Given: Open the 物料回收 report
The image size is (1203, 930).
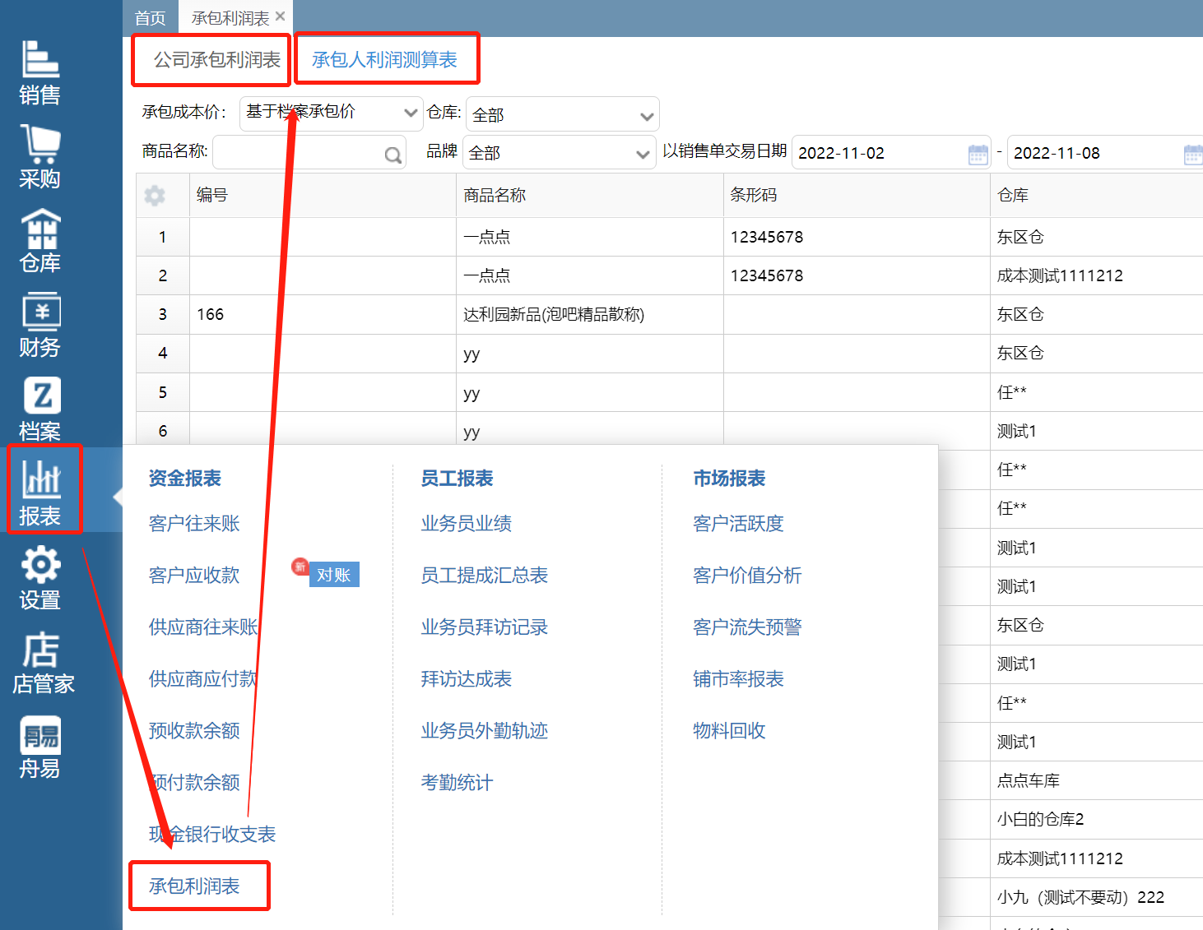Looking at the screenshot, I should pyautogui.click(x=730, y=731).
